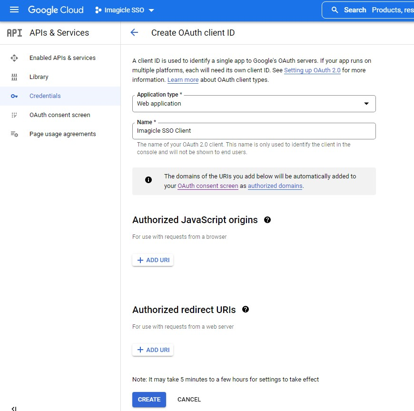This screenshot has width=414, height=411.
Task: Click help icon beside Authorized redirect URIs
Action: (x=246, y=309)
